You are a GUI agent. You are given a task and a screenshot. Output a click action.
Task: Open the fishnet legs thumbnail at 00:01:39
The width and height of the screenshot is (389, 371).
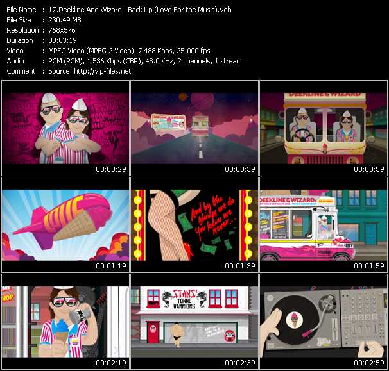pyautogui.click(x=195, y=225)
